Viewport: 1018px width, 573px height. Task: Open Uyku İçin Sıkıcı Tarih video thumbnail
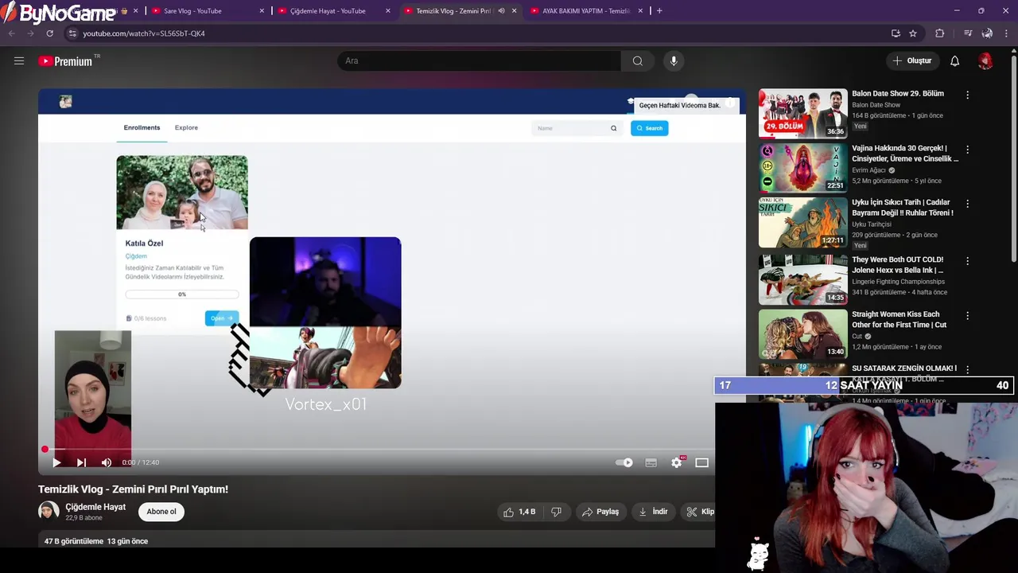coord(802,223)
